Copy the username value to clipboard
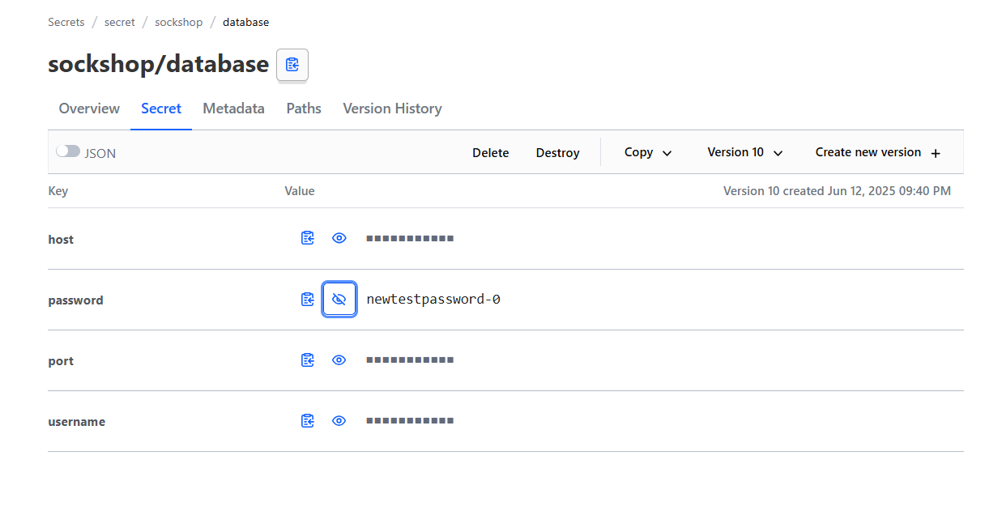This screenshot has width=985, height=515. click(308, 421)
